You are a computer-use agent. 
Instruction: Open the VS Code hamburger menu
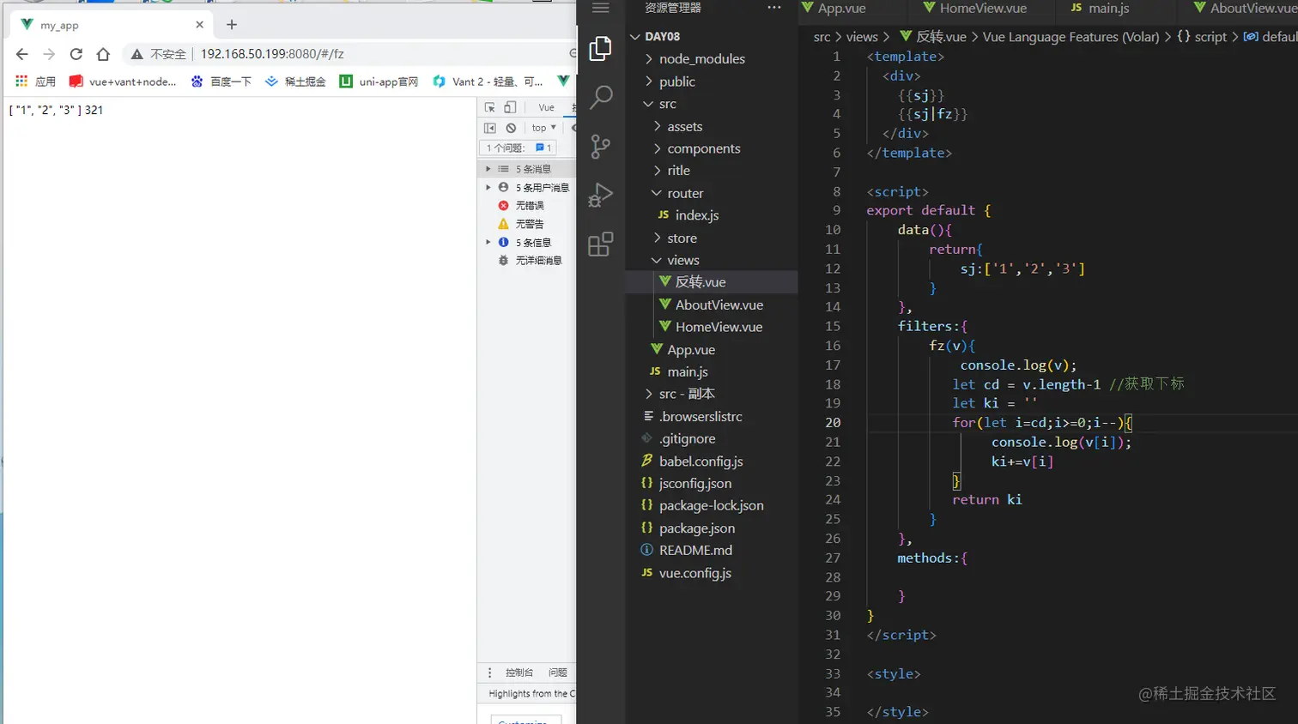(601, 8)
